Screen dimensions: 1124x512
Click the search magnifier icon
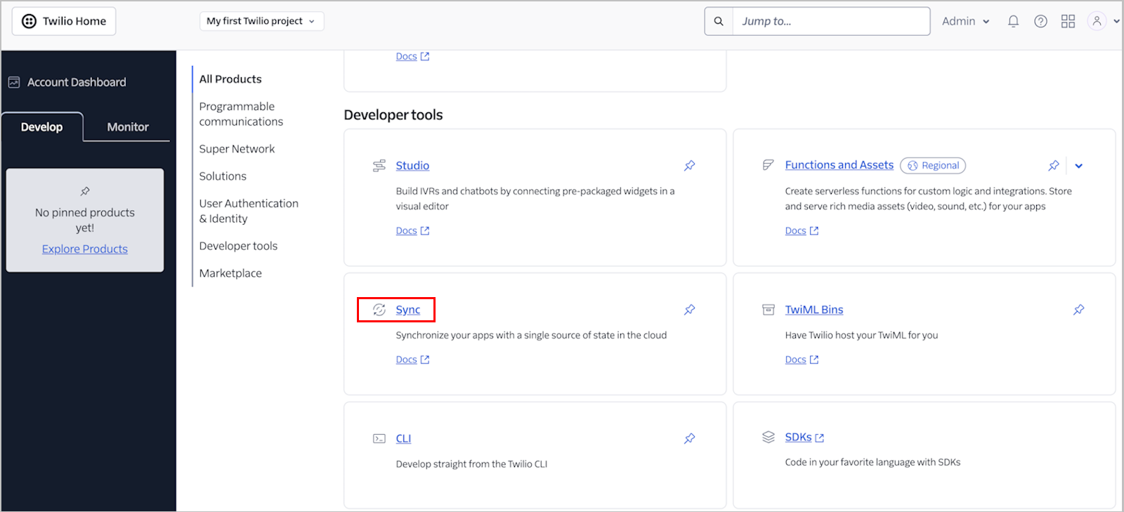[719, 21]
